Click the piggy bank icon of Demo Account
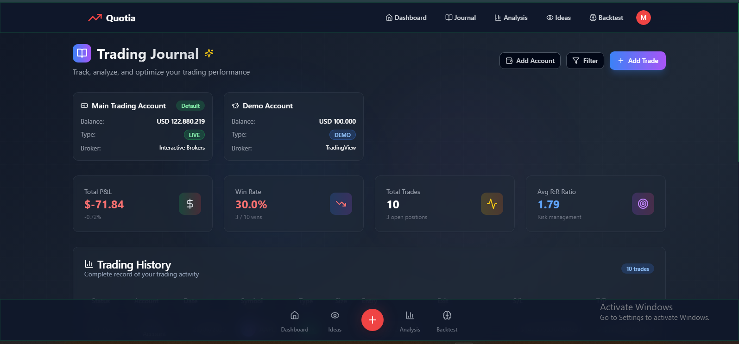This screenshot has height=344, width=739. (x=235, y=106)
